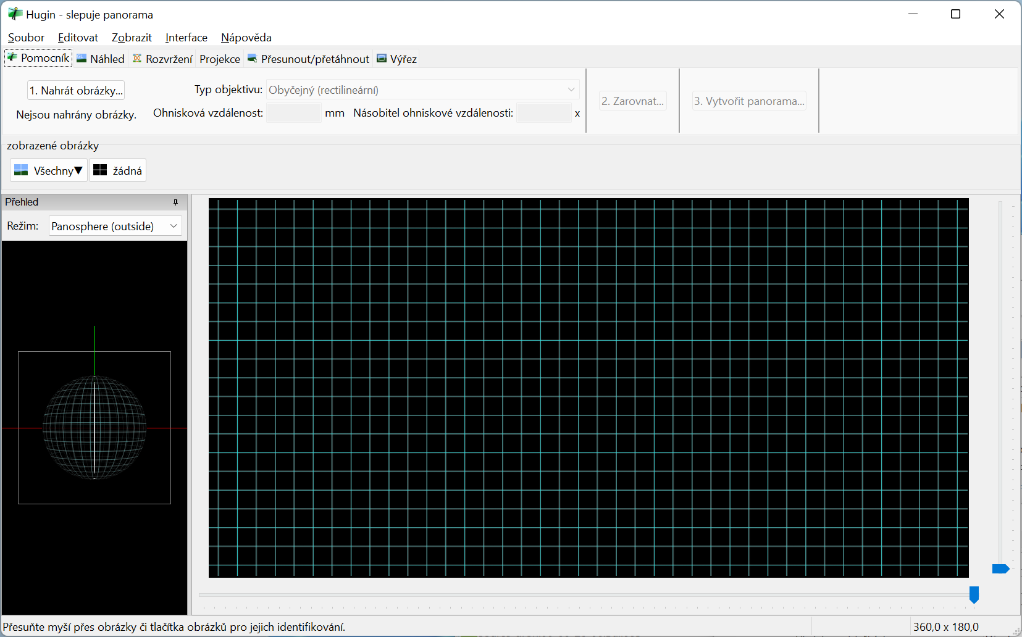This screenshot has height=637, width=1022.
Task: Click the Hugin app icon in title bar
Action: tap(15, 14)
